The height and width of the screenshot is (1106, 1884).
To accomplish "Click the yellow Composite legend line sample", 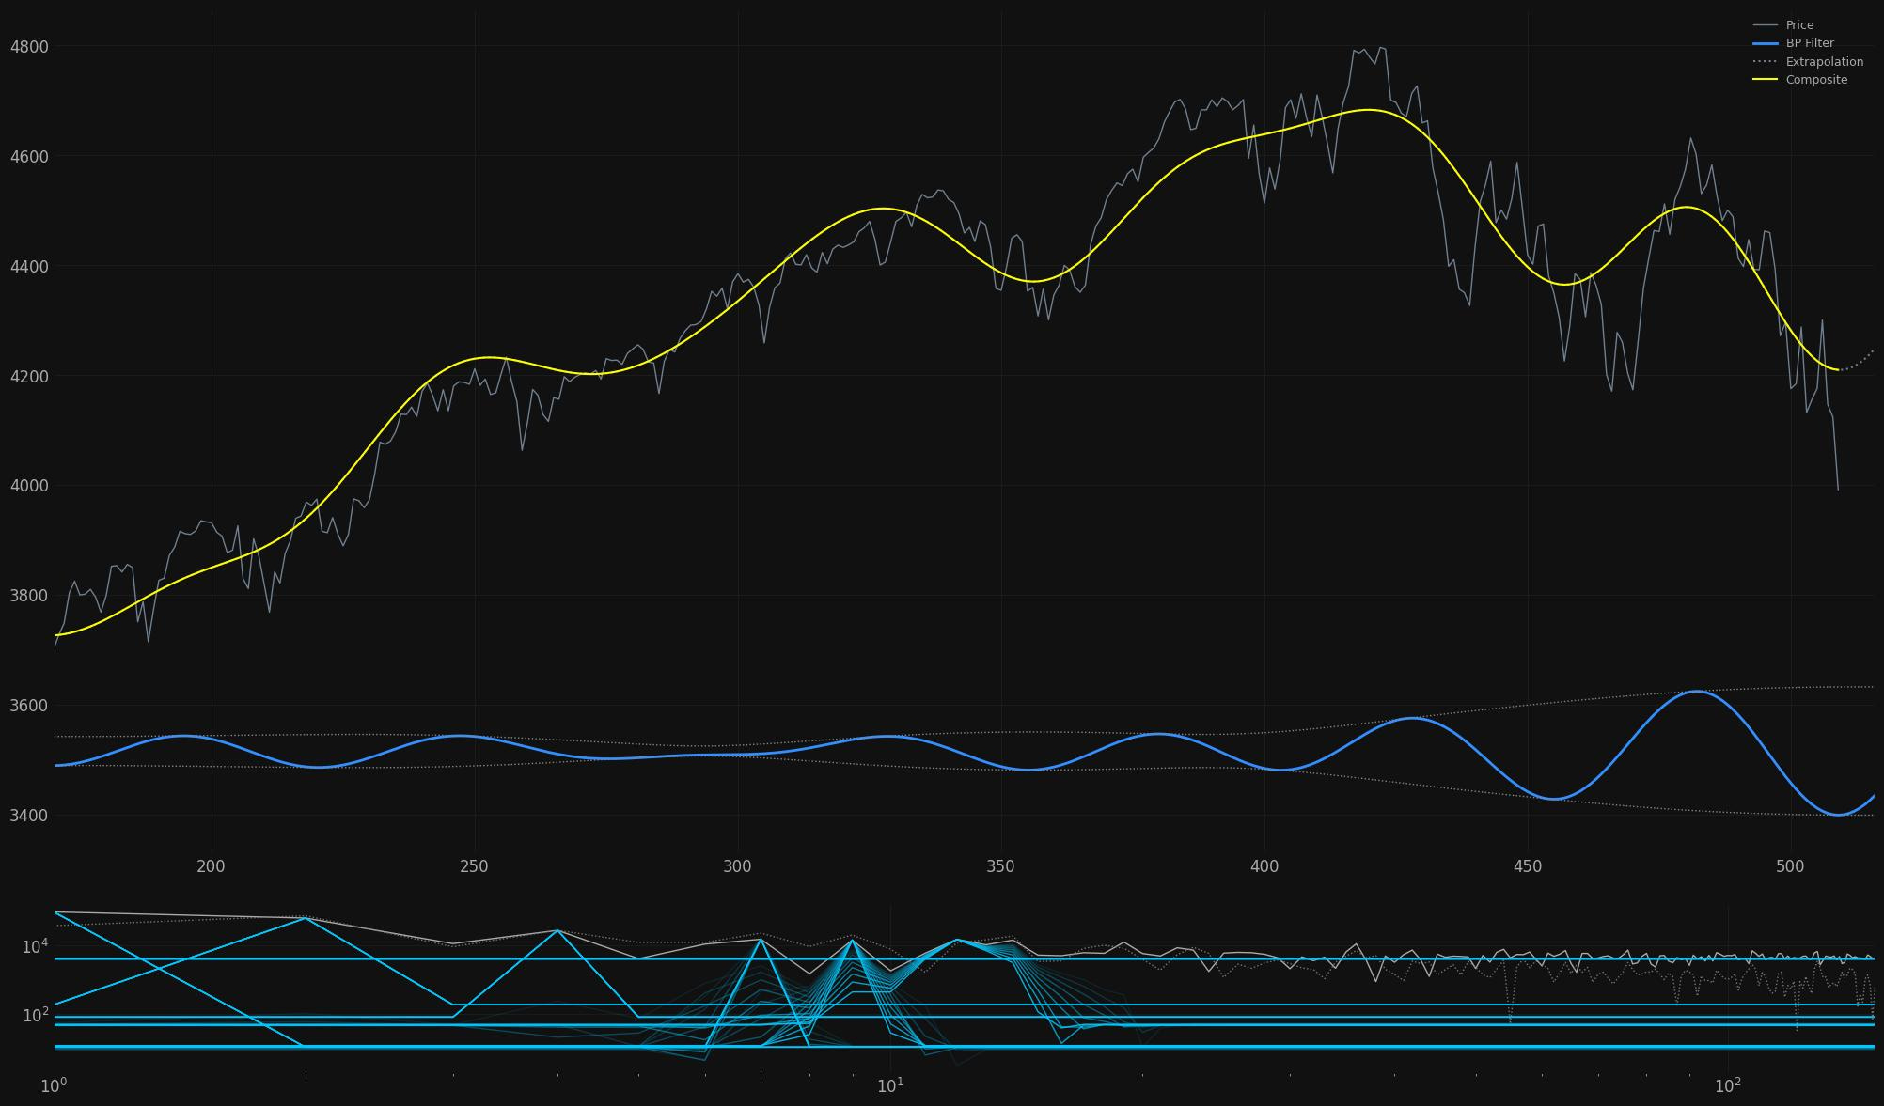I will (x=1765, y=80).
